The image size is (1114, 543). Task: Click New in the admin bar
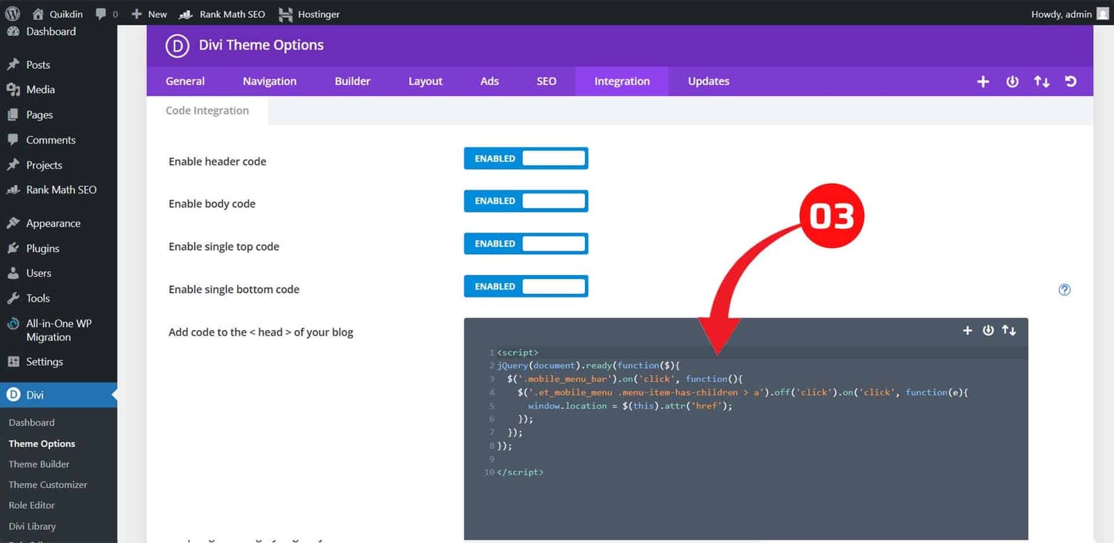(x=149, y=14)
